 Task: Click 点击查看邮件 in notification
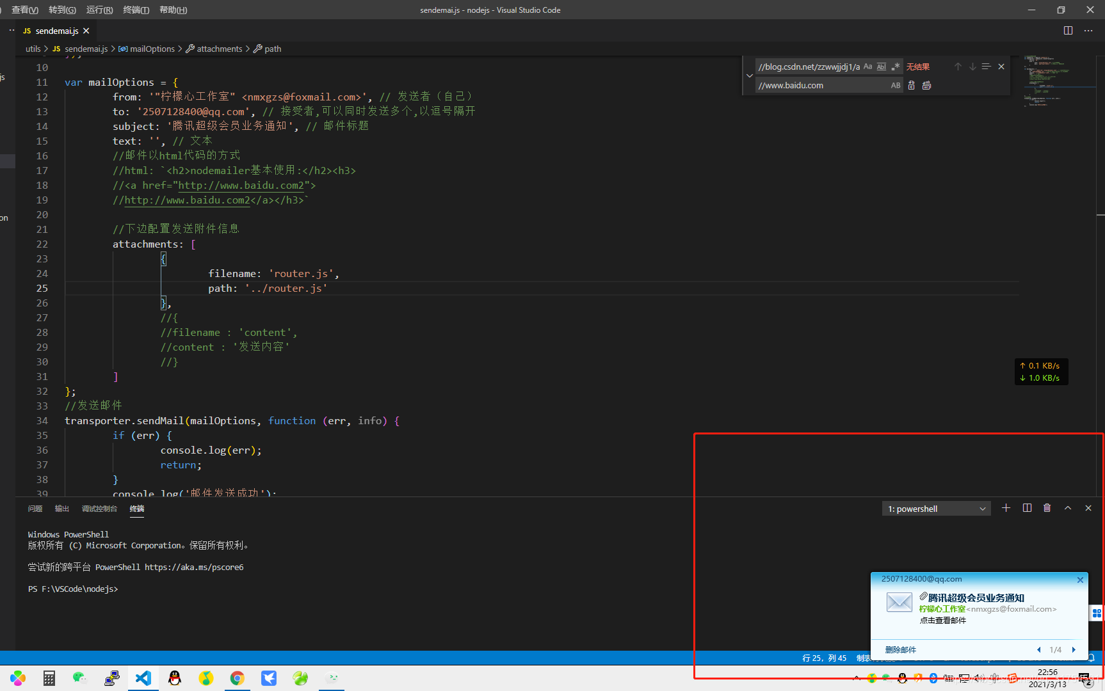pyautogui.click(x=943, y=621)
